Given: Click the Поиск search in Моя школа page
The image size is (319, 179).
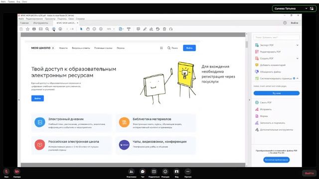Looking at the screenshot, I should [x=172, y=48].
